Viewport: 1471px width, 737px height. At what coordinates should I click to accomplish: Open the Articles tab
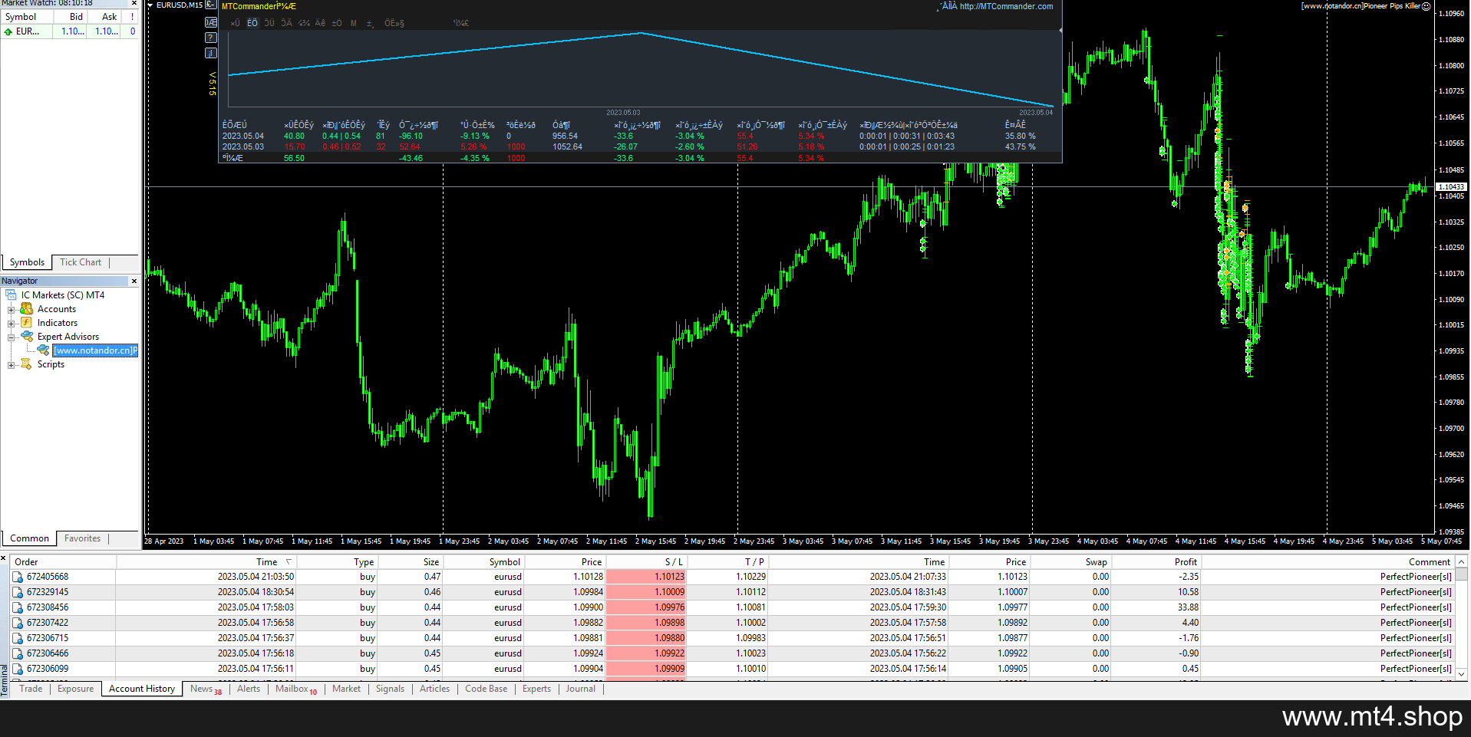click(434, 689)
